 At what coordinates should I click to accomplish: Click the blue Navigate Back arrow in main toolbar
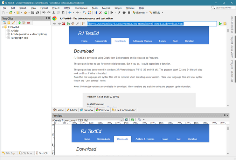(x=70, y=13)
